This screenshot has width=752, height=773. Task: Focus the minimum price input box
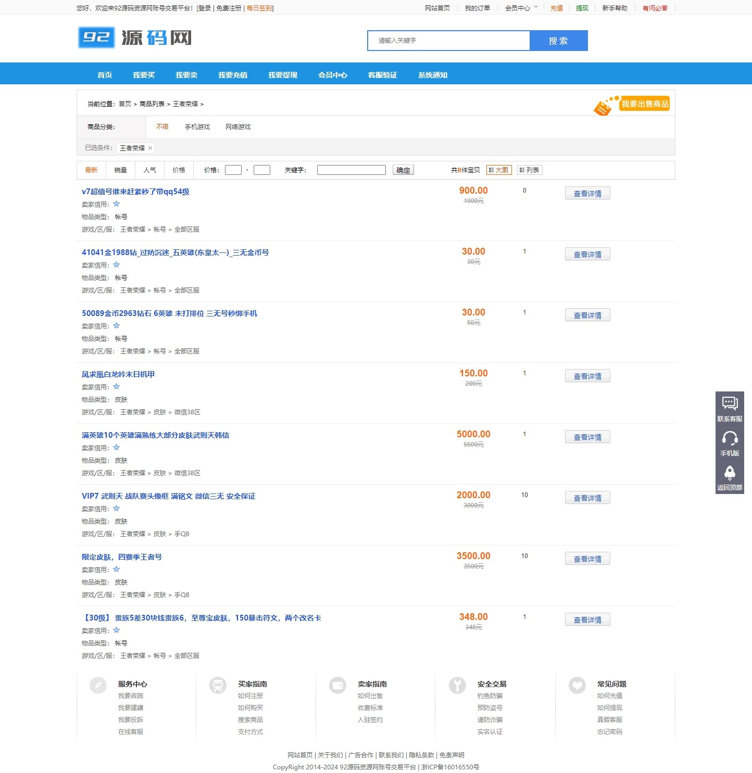(233, 170)
